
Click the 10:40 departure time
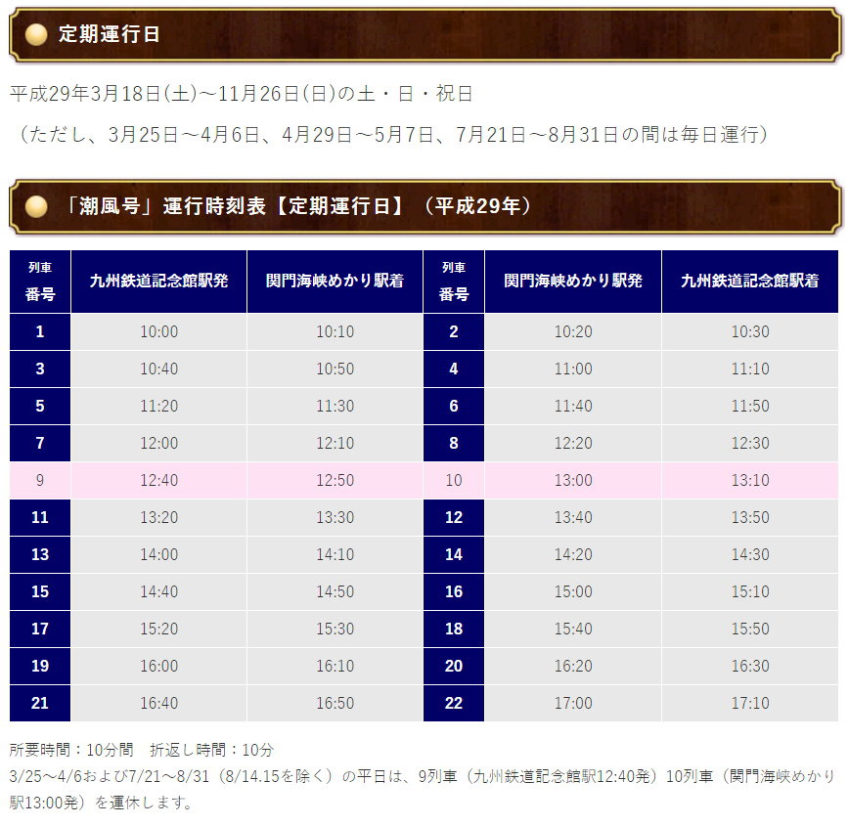tap(158, 369)
